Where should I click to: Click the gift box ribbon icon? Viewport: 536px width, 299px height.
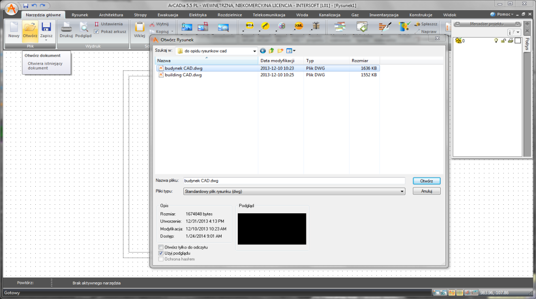point(315,26)
